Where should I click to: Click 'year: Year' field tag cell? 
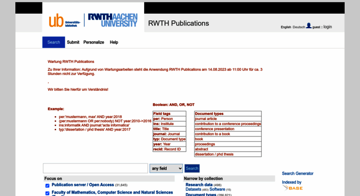click(x=170, y=144)
